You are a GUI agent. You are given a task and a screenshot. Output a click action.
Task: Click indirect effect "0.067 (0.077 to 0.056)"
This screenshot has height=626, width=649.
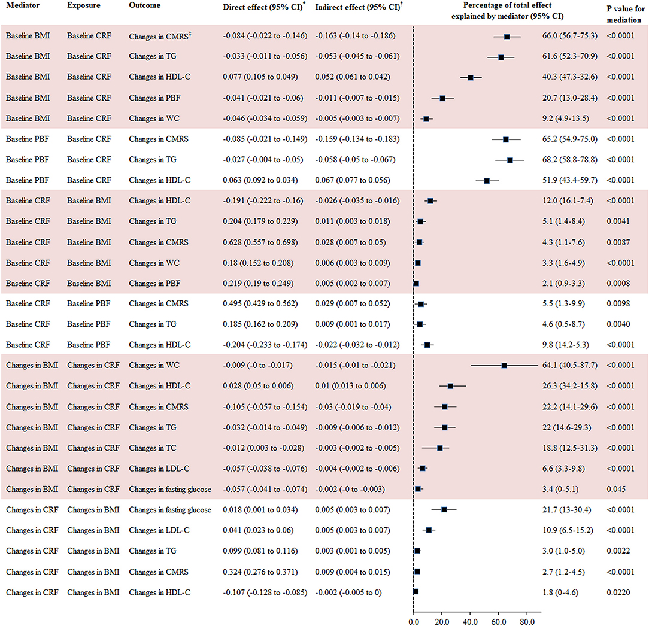click(x=352, y=180)
